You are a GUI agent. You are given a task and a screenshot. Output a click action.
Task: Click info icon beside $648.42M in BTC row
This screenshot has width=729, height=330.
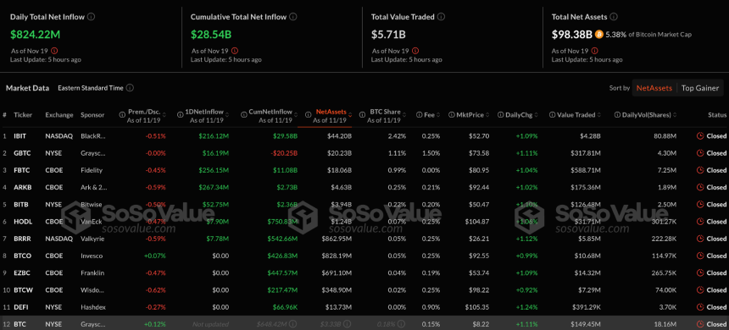coord(293,324)
